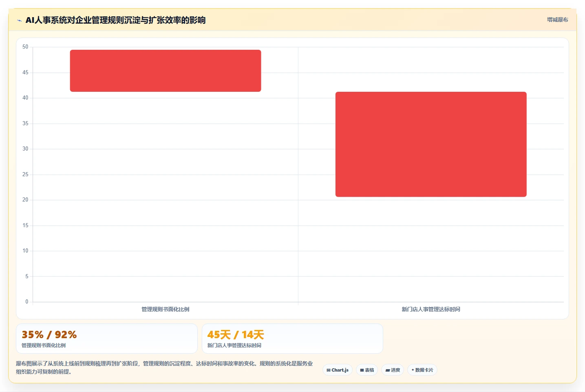
Task: Click the caption 管理规则书面化比例 under 35% / 92%
Action: click(x=44, y=345)
